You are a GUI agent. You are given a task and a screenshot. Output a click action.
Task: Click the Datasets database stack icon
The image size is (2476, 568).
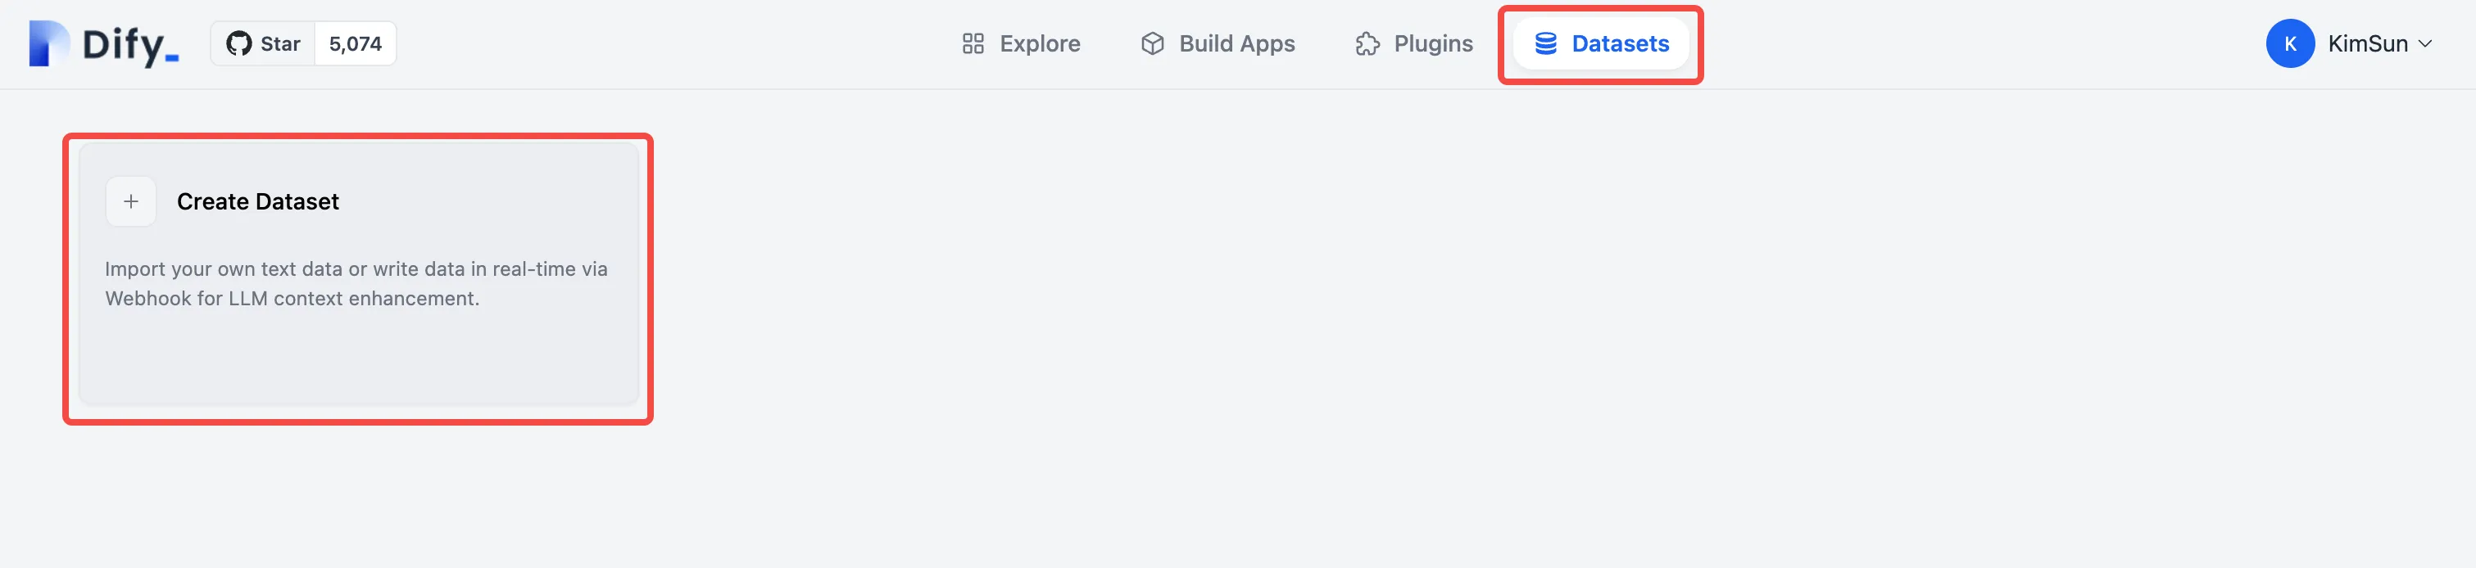coord(1545,44)
